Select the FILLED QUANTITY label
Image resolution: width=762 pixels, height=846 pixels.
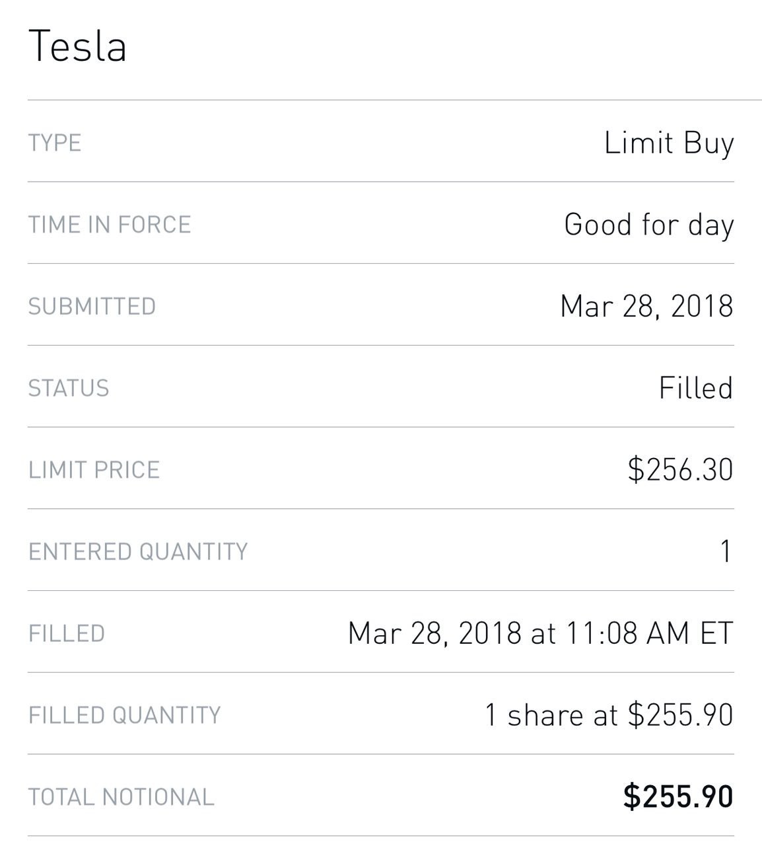coord(124,715)
